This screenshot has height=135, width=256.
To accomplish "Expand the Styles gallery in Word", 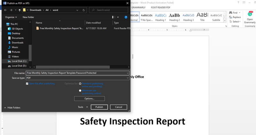I will point(225,21).
